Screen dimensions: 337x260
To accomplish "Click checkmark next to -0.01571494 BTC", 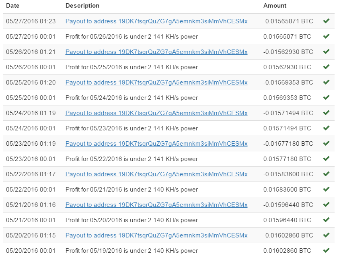I will 326,113.
